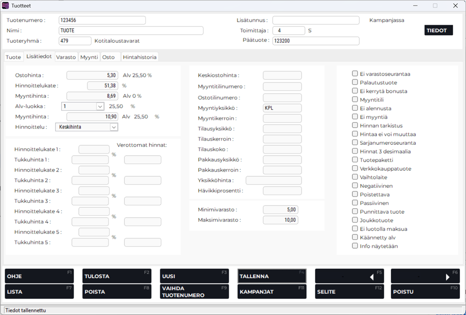The height and width of the screenshot is (315, 466).
Task: Click the Minimivarasto value field
Action: (280, 210)
